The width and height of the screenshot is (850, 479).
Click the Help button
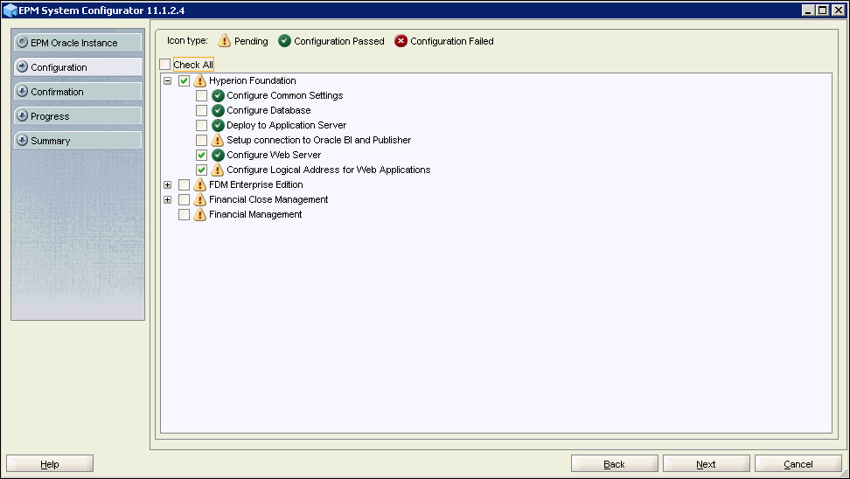click(50, 464)
